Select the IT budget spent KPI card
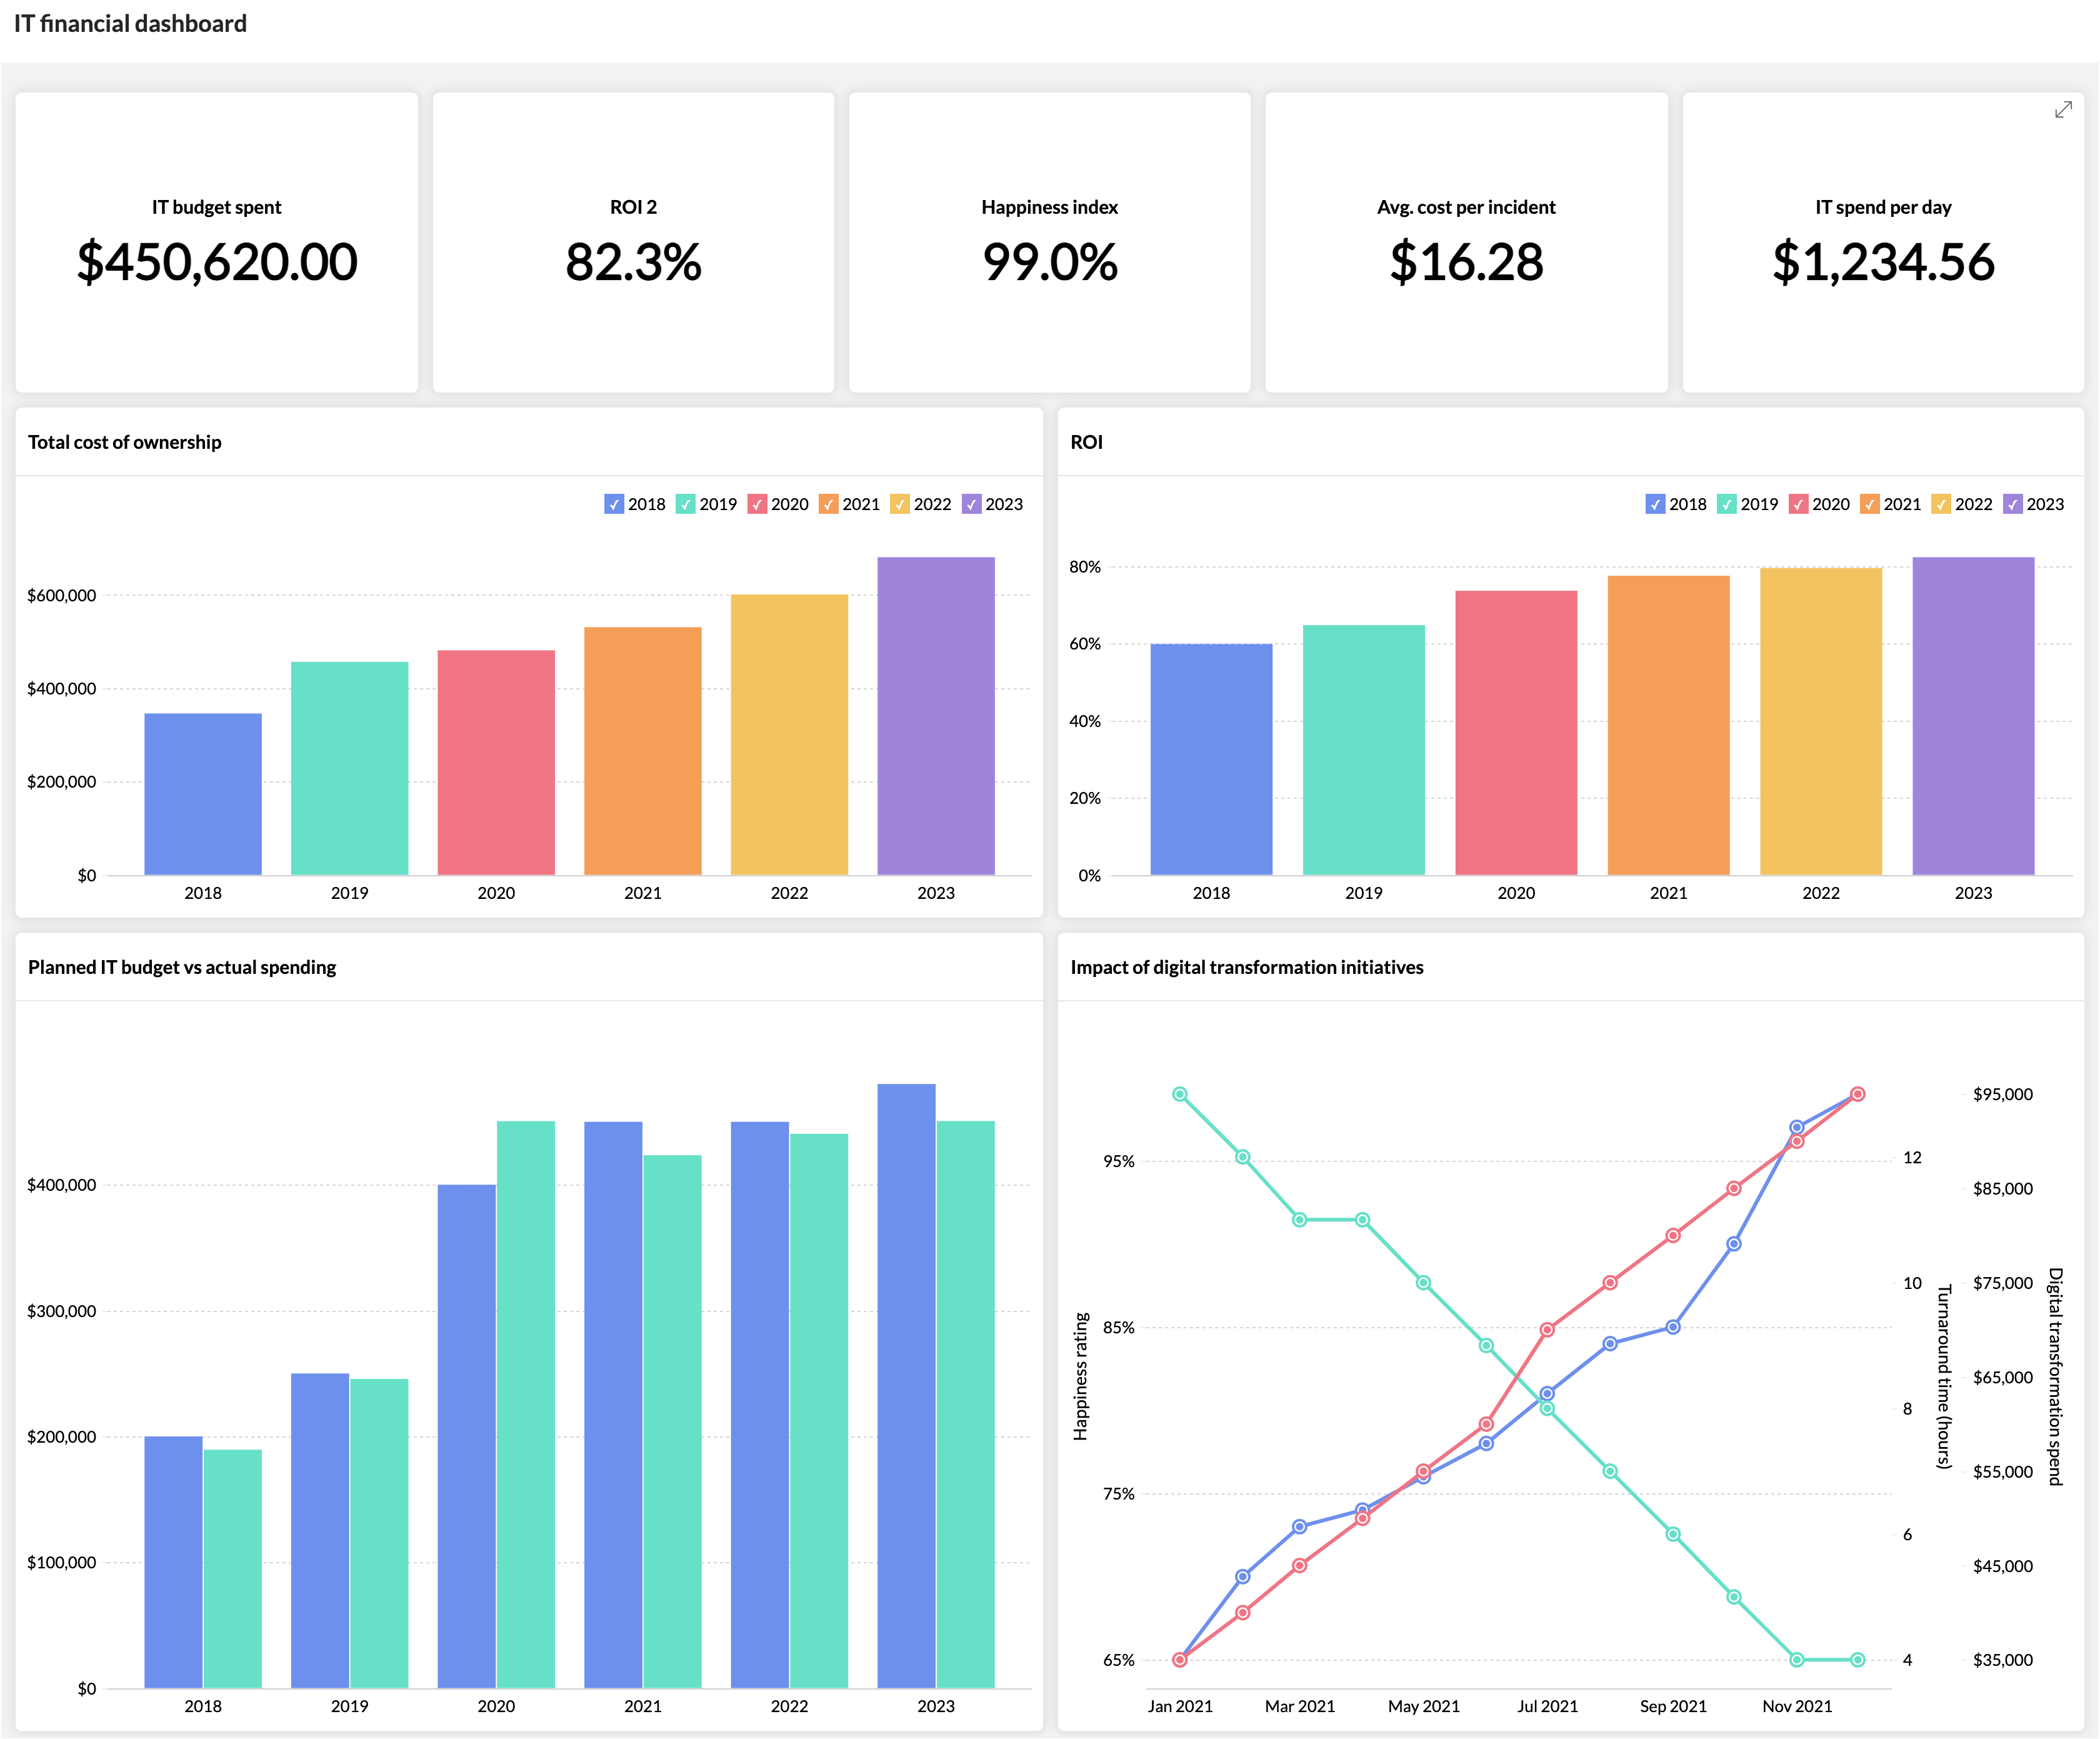2100x1739 pixels. click(217, 243)
